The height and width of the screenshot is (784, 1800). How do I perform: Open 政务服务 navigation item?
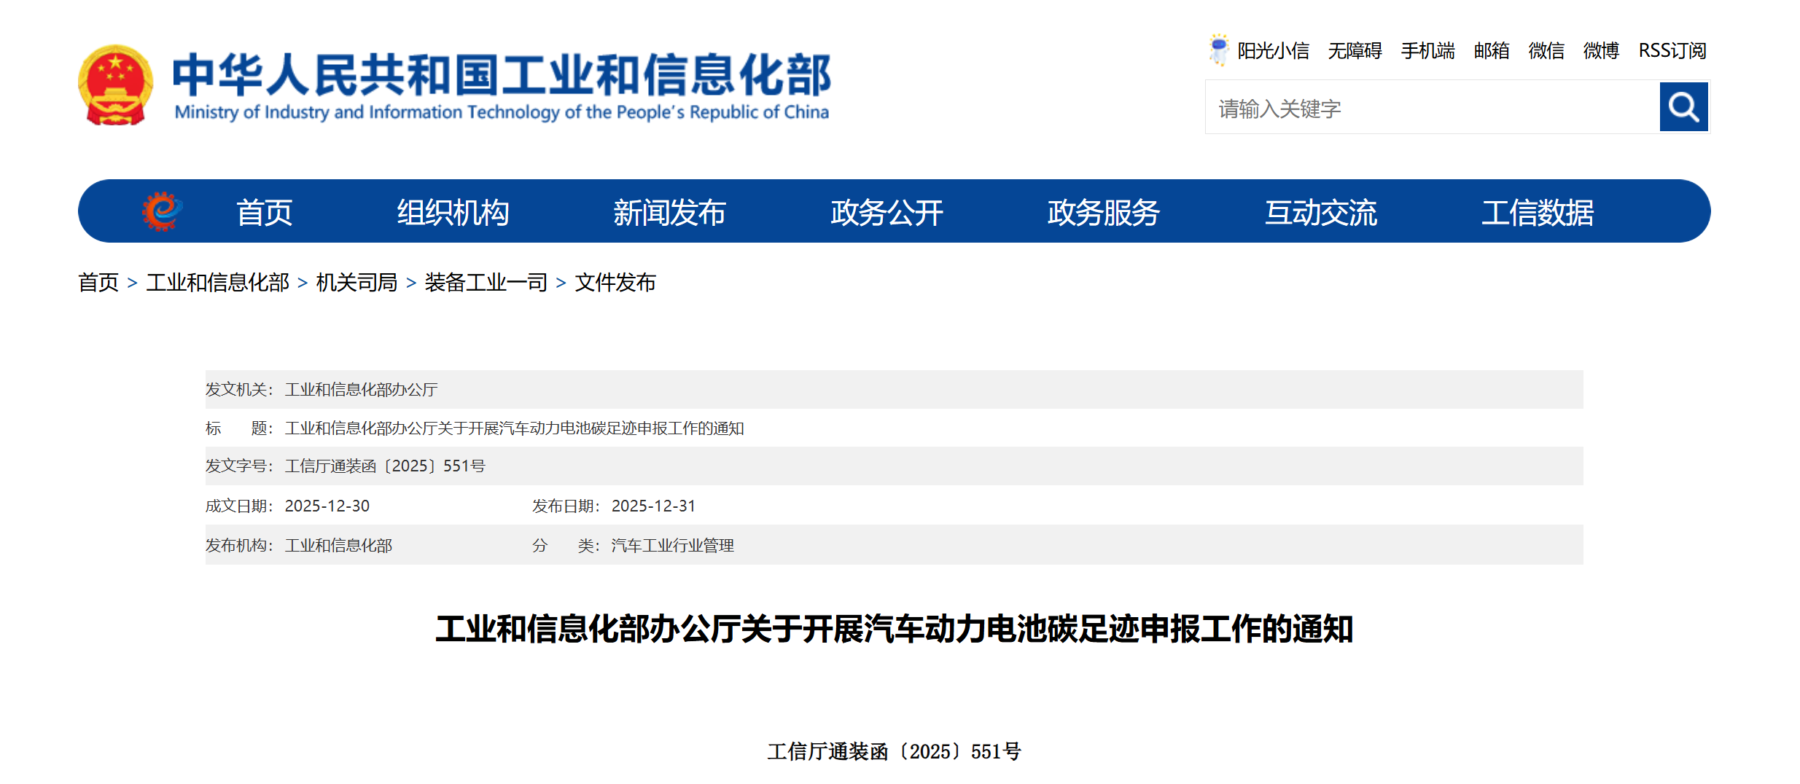(x=1103, y=212)
